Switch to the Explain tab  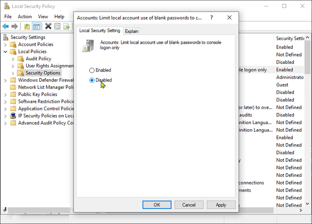pyautogui.click(x=131, y=31)
